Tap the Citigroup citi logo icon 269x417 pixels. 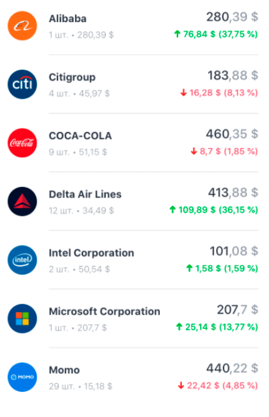click(22, 84)
